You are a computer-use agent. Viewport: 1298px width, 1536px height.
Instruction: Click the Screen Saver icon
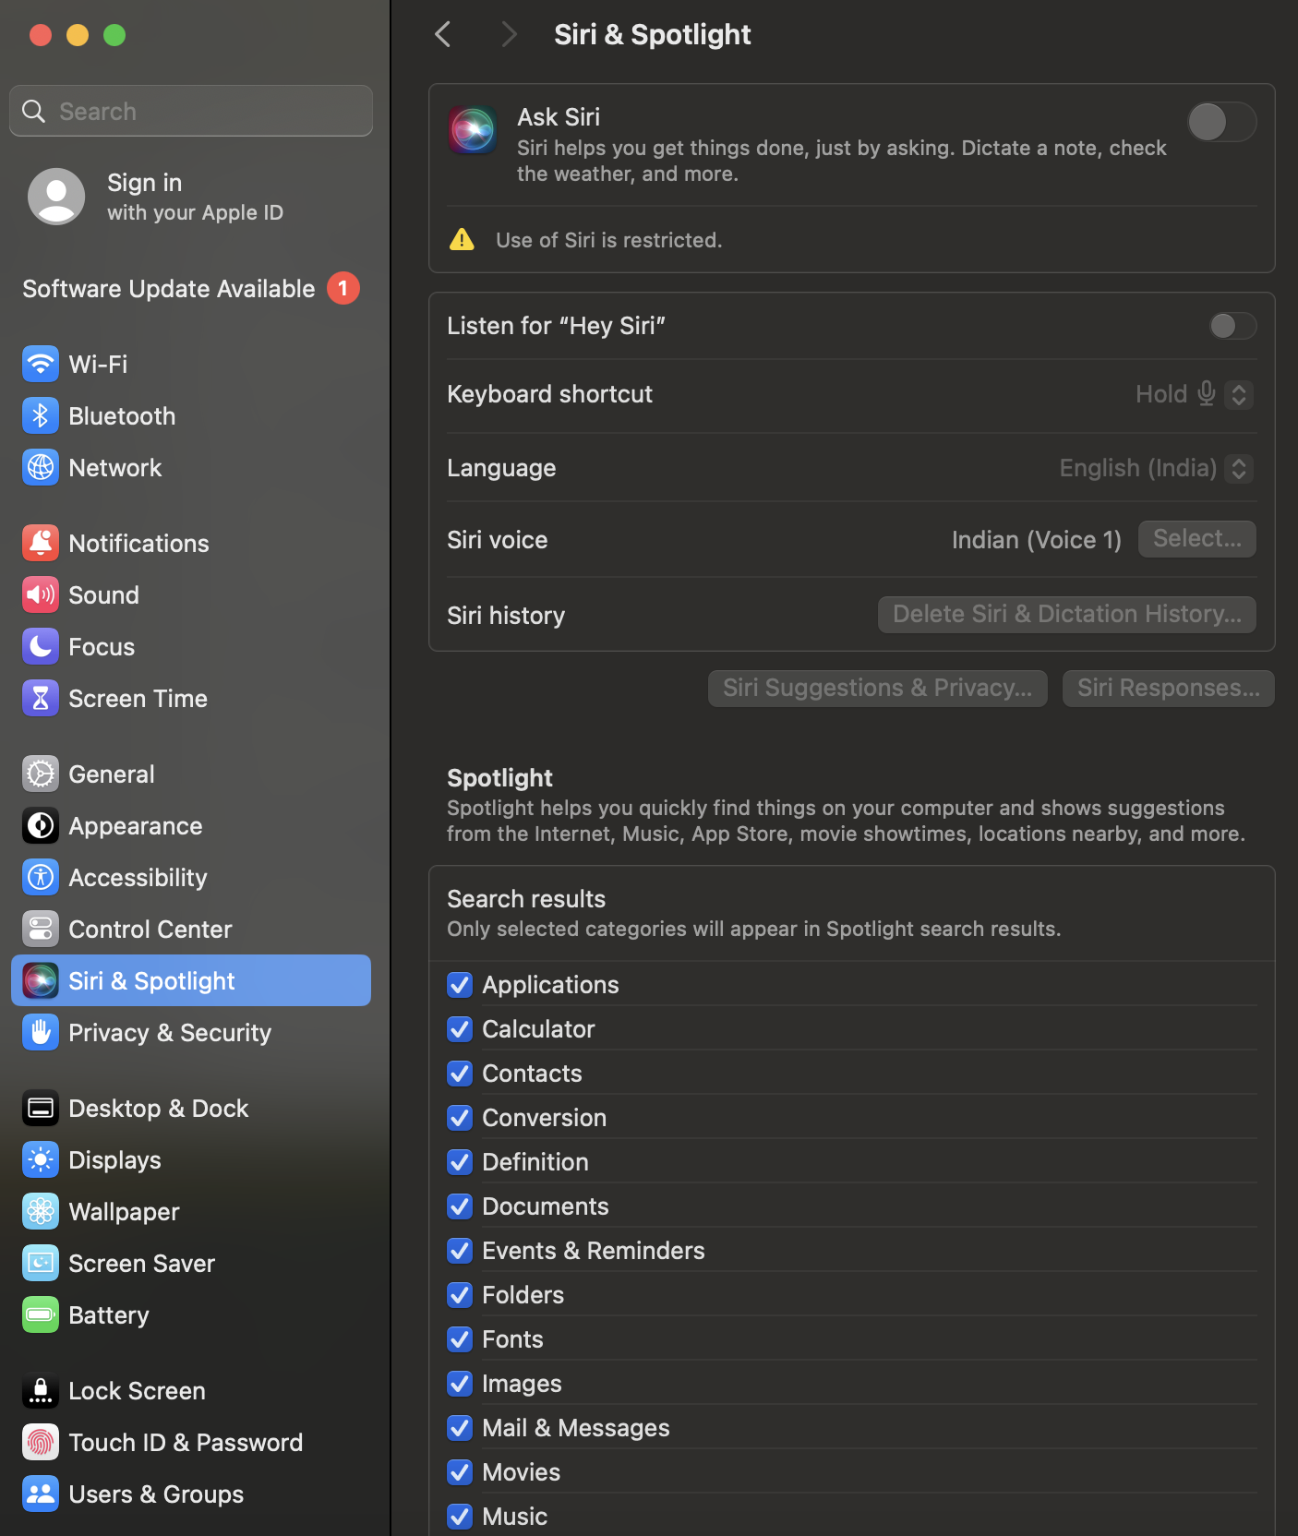[x=41, y=1263]
